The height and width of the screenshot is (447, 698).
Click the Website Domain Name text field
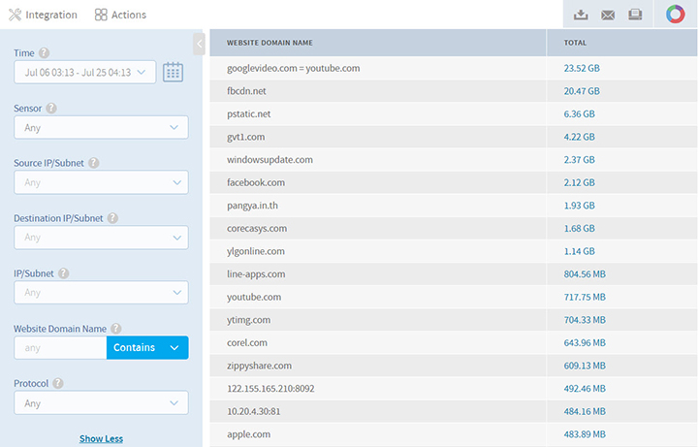pos(60,347)
